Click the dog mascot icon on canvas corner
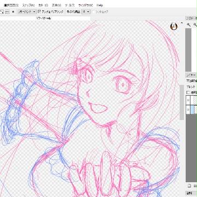The height and width of the screenshot is (197, 197). (x=173, y=27)
